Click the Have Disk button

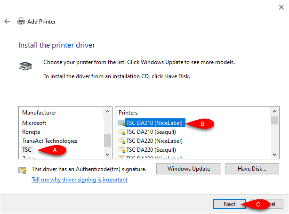(252, 169)
